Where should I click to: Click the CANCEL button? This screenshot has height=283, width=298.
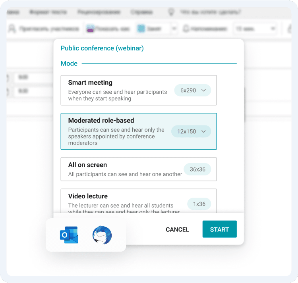click(177, 229)
